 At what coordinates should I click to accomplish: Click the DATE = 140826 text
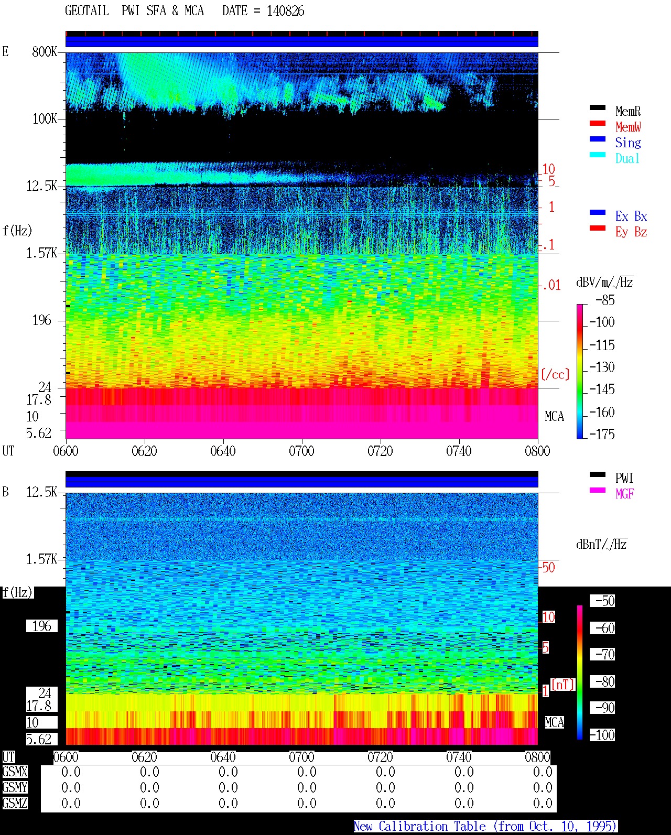[263, 11]
